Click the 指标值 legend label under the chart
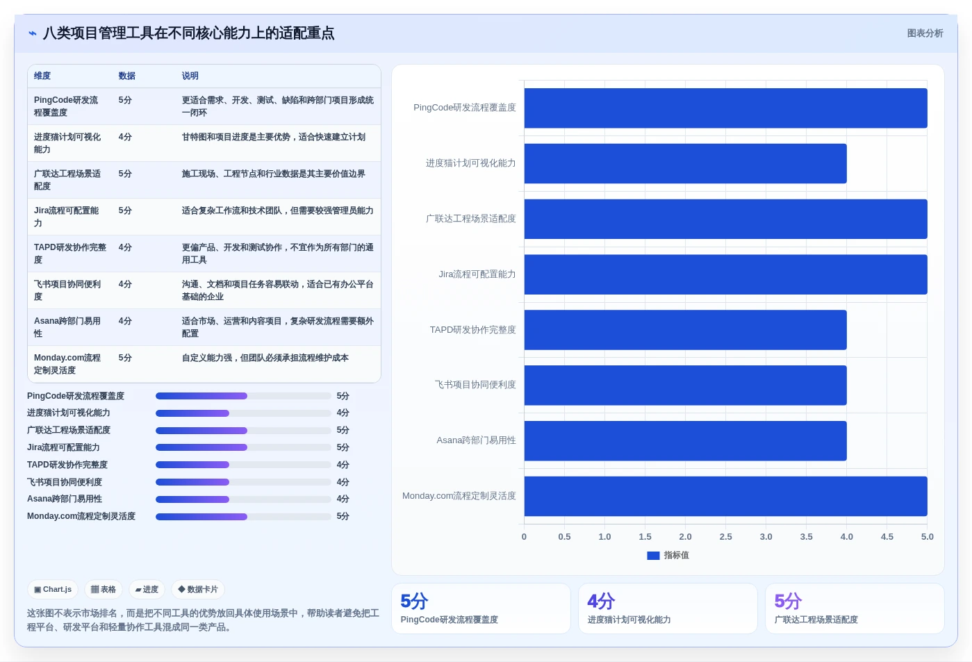 pos(676,556)
